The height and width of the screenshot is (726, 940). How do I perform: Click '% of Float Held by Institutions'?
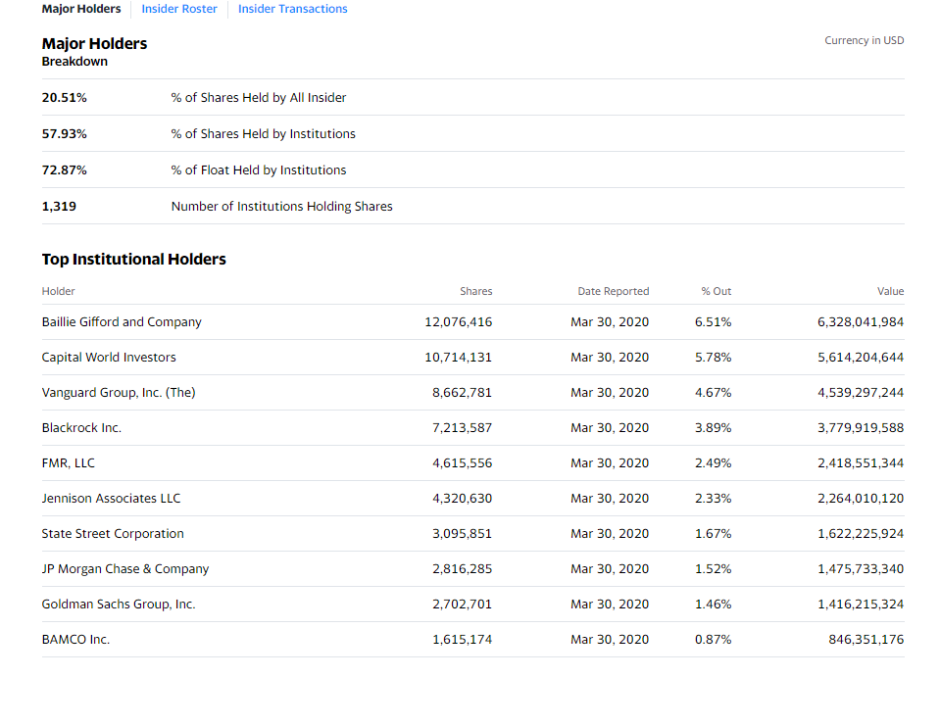259,170
